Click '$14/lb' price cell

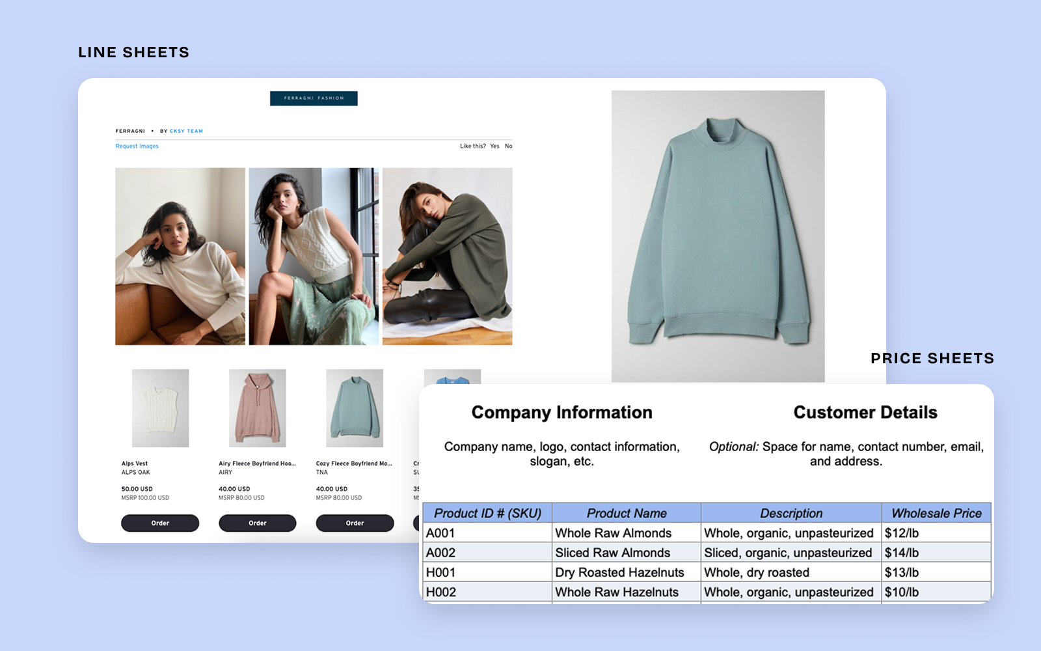[x=936, y=553]
